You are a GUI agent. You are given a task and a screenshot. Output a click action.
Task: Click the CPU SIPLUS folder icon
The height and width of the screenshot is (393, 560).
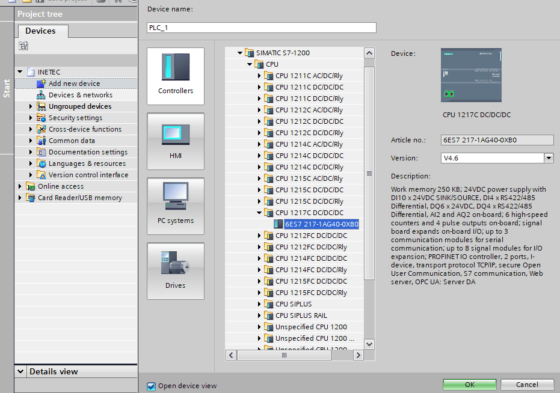click(x=268, y=304)
